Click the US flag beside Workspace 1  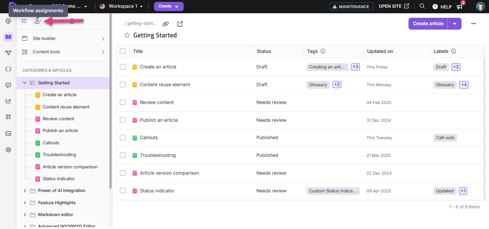102,6
